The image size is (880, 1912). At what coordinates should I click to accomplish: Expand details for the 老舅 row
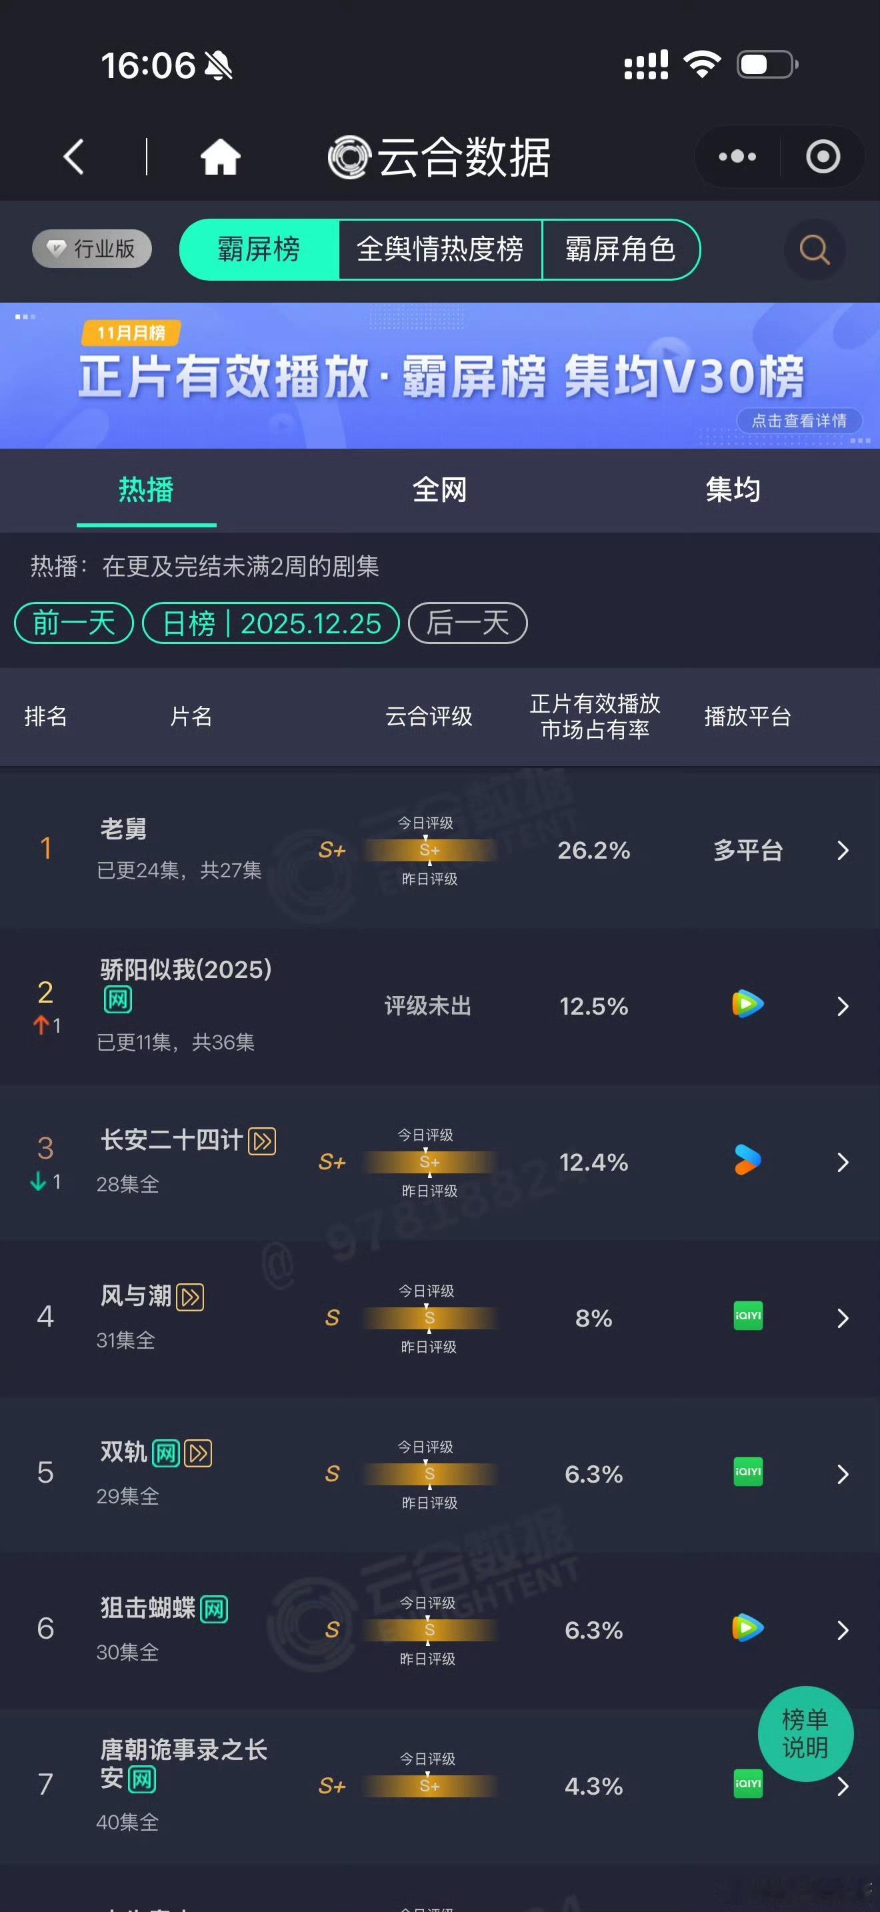coord(842,851)
